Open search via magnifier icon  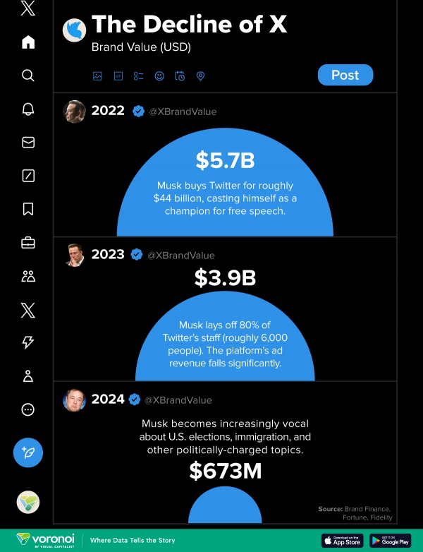[28, 76]
